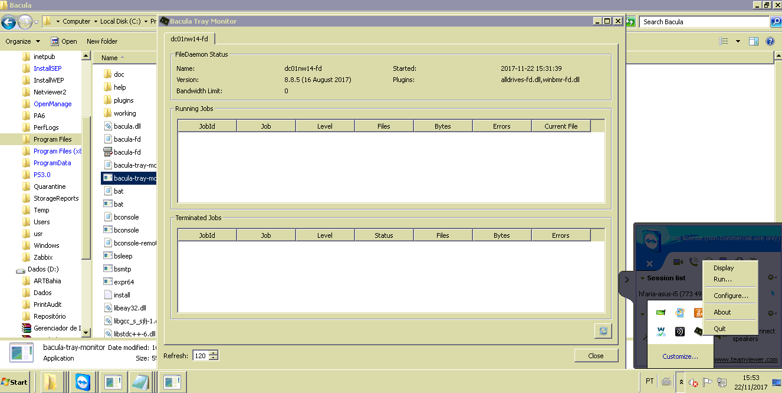
Task: Click the folder tree scroll-down arrow
Action: [86, 333]
